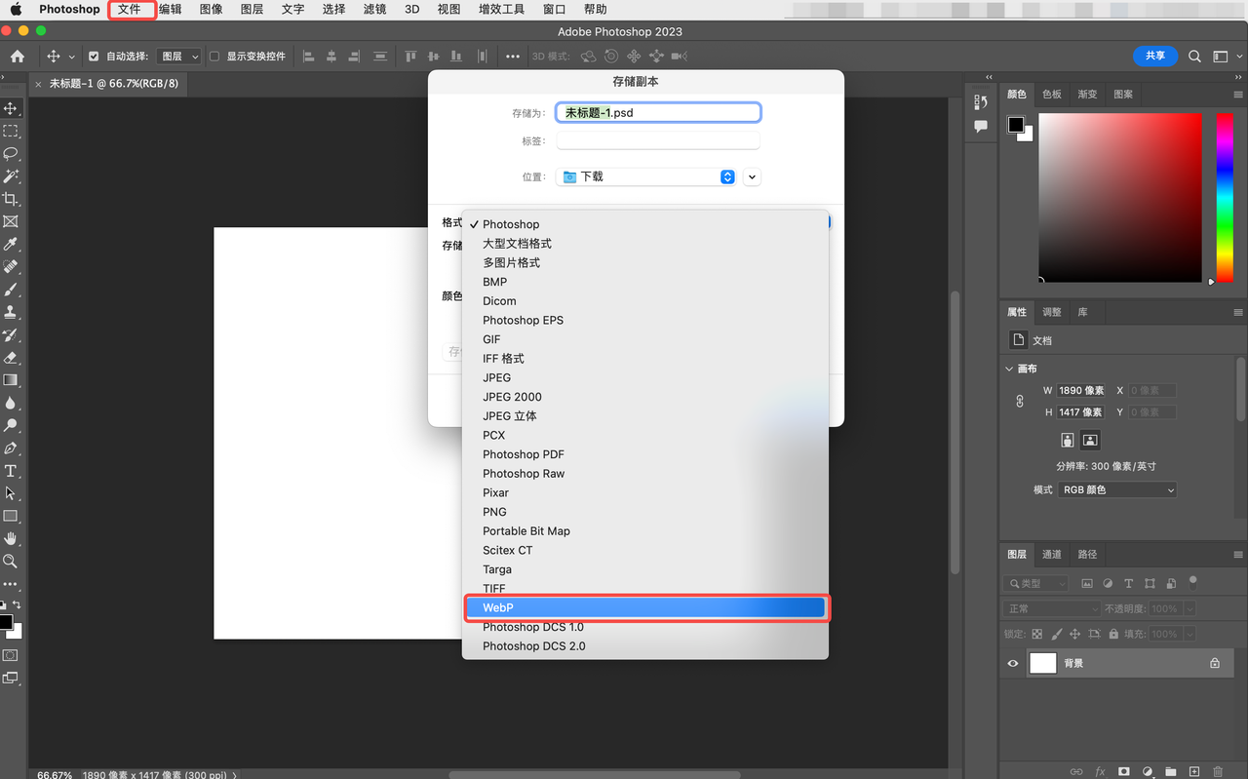
Task: Select the Crop tool
Action: tap(11, 198)
